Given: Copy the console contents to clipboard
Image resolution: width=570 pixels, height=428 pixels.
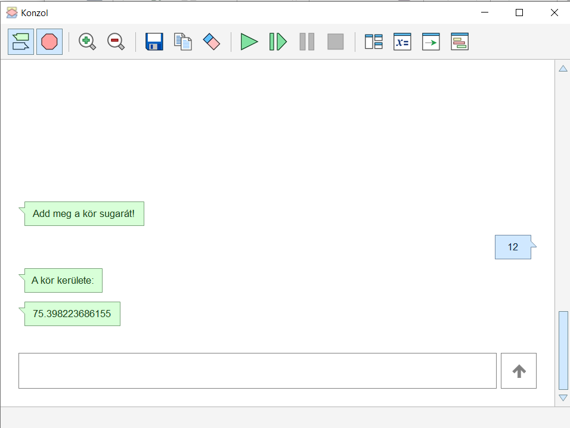Looking at the screenshot, I should [183, 42].
